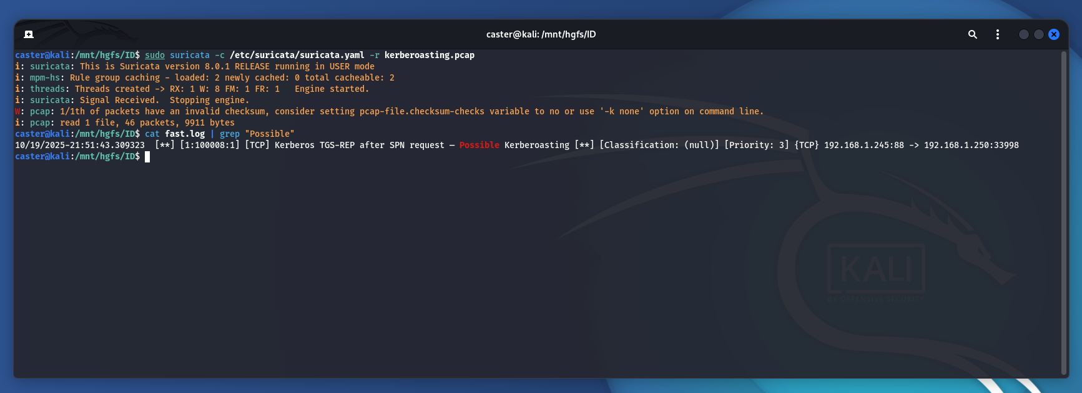Viewport: 1082px width, 393px height.
Task: Maximize the terminal window
Action: click(x=1038, y=34)
